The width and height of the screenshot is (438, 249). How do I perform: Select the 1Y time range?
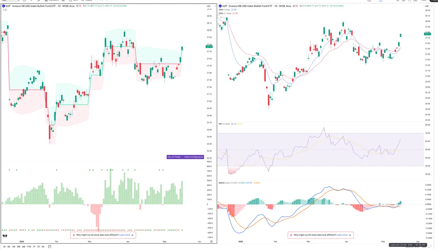(x=34, y=247)
